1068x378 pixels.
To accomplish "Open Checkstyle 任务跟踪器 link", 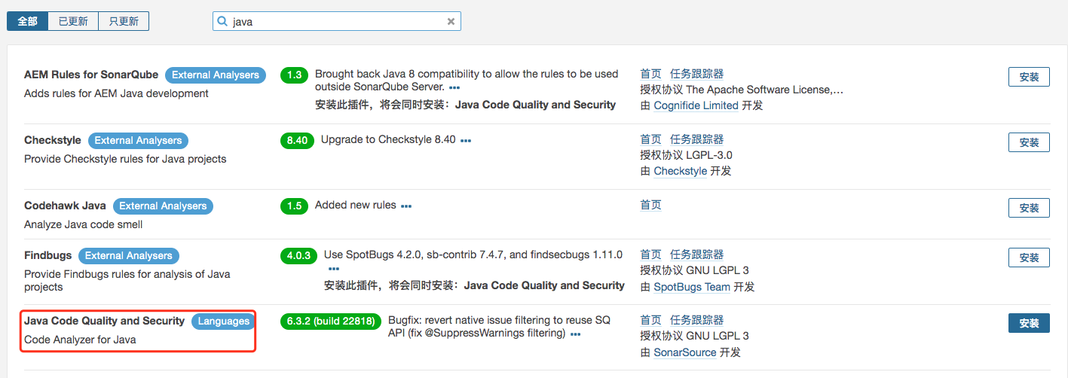I will pos(696,139).
